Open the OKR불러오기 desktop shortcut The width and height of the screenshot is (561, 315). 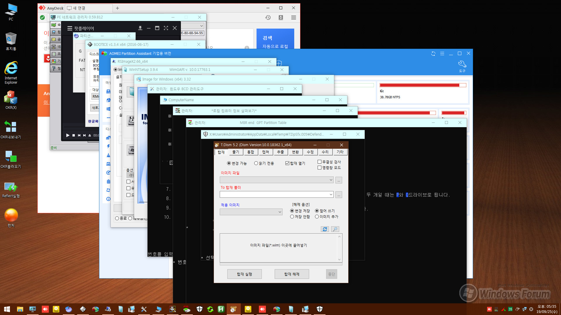11,159
